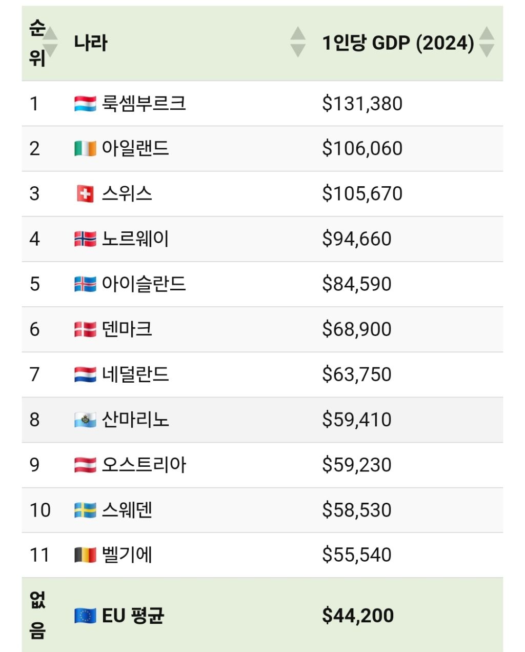Click the $131,380 GDP value

coord(362,104)
